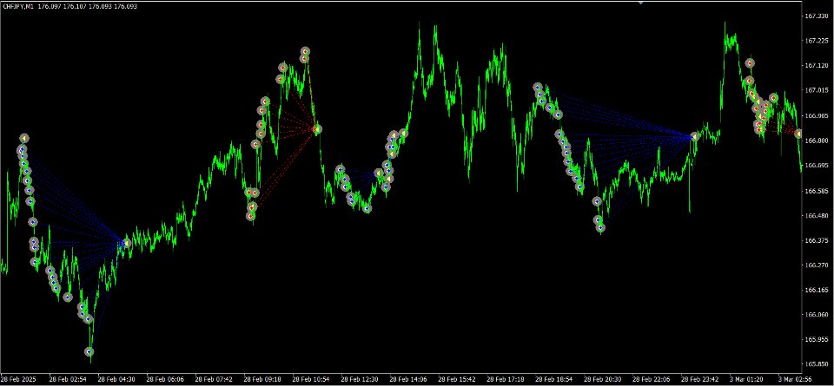Click the chart shift triangle at top edge
This screenshot has width=834, height=386.
(641, 2)
